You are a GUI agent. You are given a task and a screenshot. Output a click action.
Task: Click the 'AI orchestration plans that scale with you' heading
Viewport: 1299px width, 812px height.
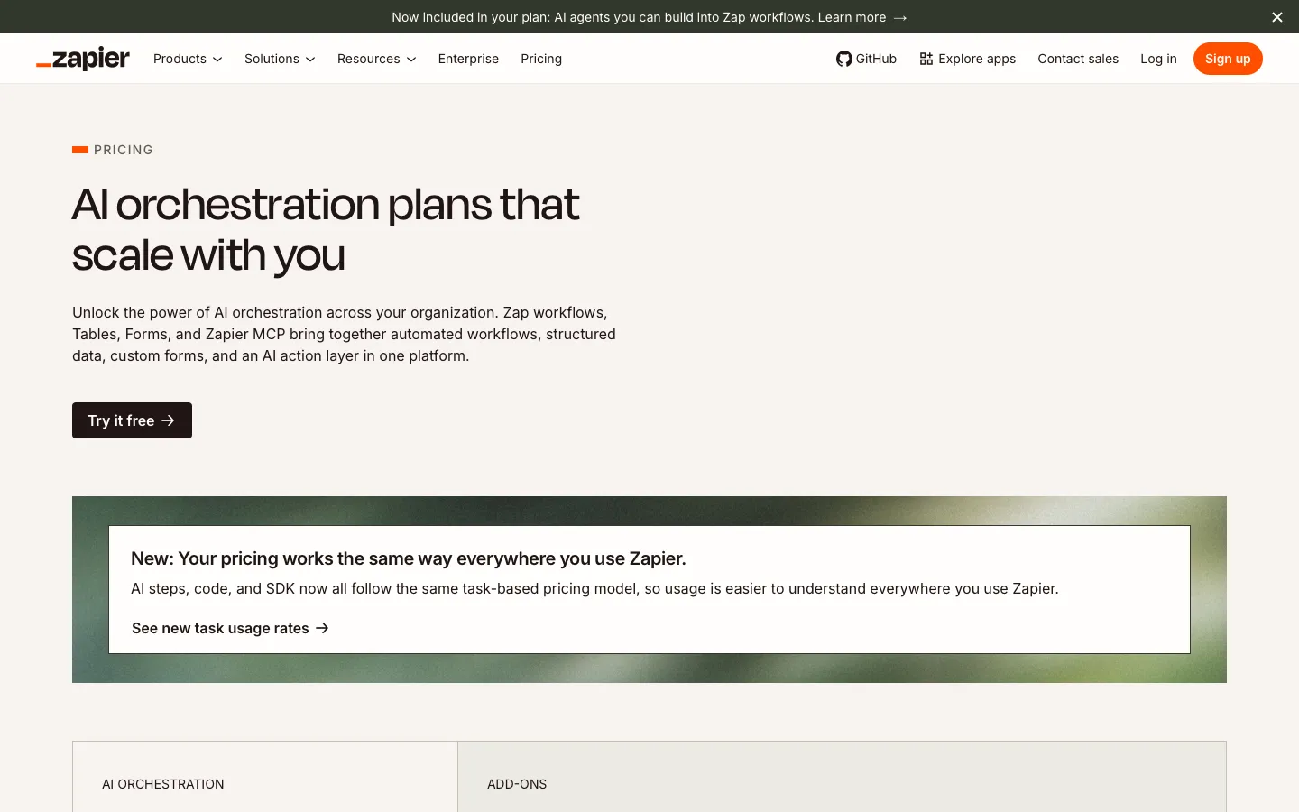click(x=326, y=229)
